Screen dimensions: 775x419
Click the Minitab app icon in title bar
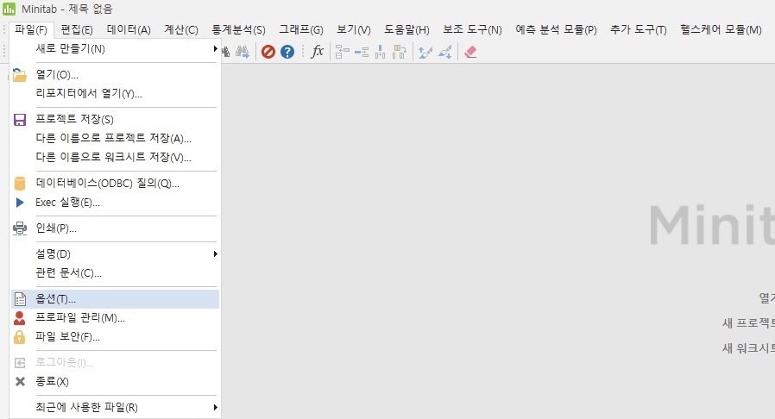(9, 9)
